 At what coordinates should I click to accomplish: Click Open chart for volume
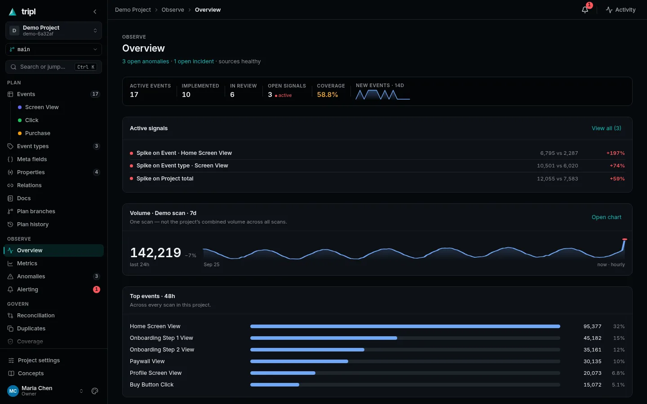(607, 217)
